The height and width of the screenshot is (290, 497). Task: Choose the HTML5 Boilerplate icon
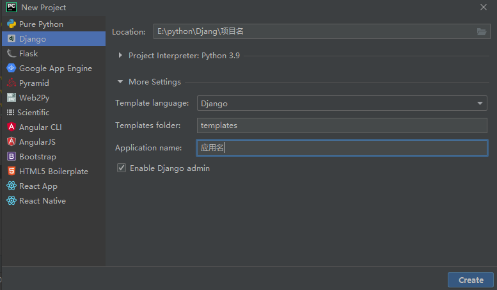tap(12, 172)
